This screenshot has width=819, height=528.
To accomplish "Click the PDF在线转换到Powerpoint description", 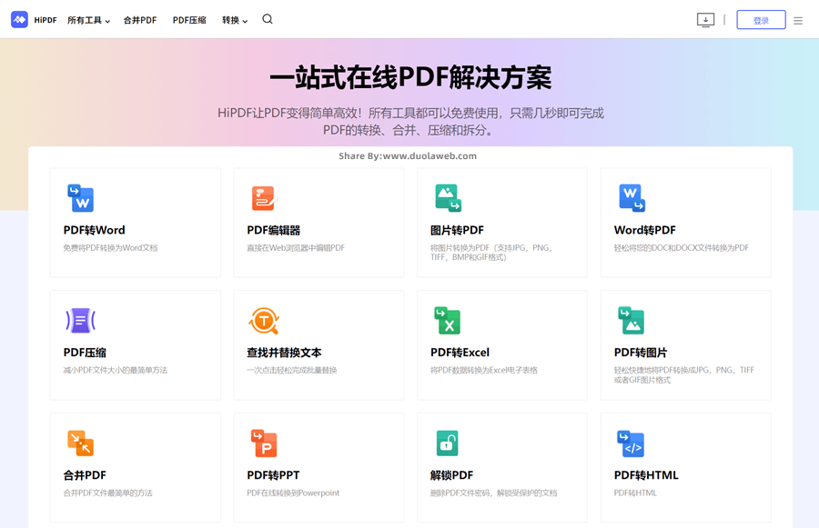I will pos(293,493).
